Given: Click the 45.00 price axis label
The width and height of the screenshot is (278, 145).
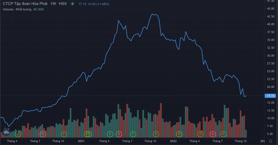Looking at the screenshot, I should pyautogui.click(x=271, y=8).
